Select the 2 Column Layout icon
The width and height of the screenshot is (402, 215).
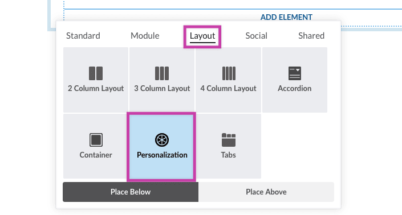[96, 73]
